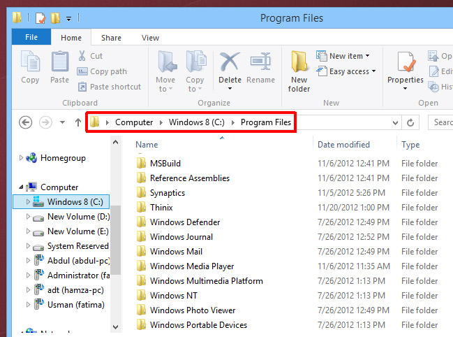Click the Properties checkmark icon
The height and width of the screenshot is (337, 453).
tap(406, 62)
